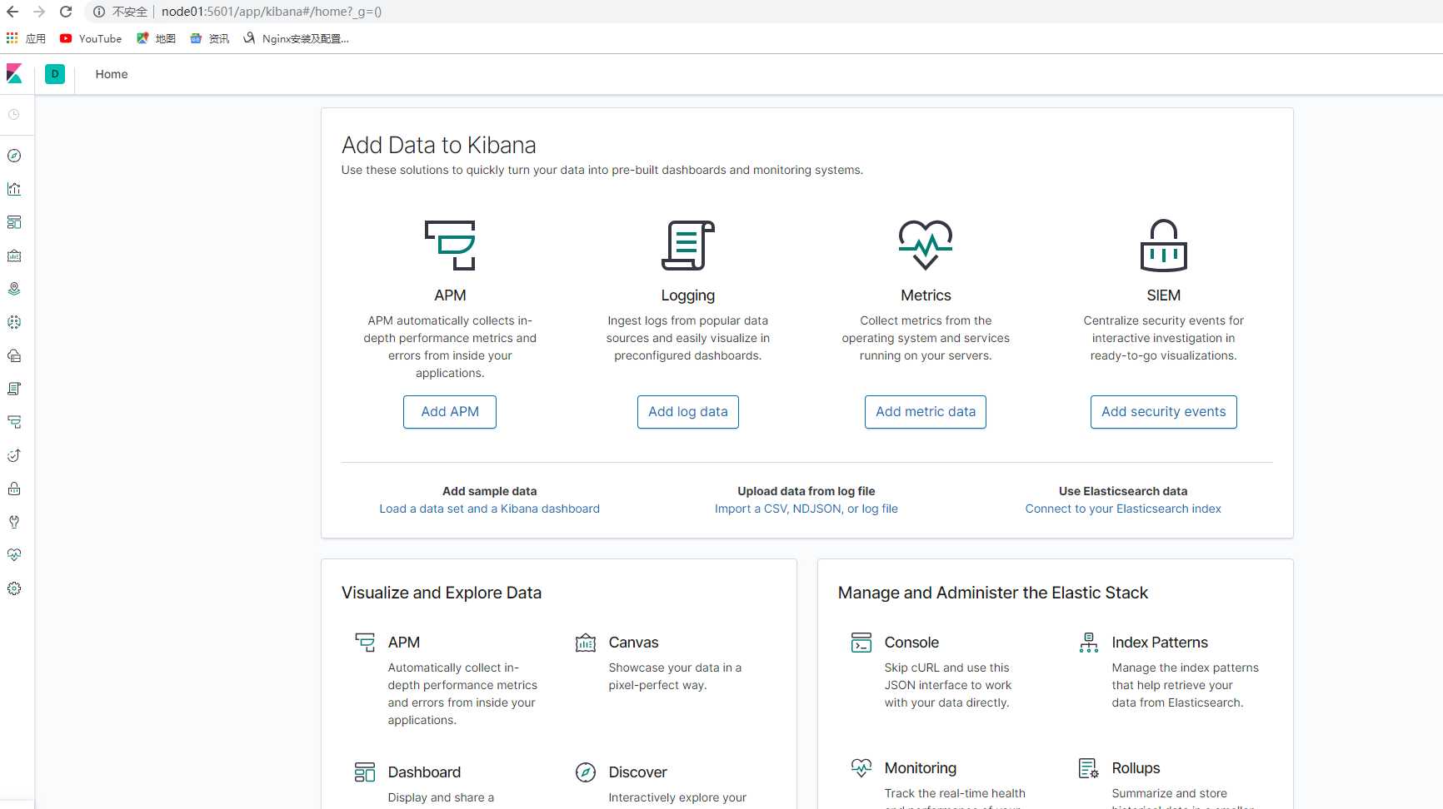Viewport: 1443px width, 809px height.
Task: Click the large Metrics heart icon
Action: pos(926,246)
